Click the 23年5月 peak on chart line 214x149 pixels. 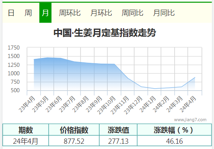[x=47, y=58]
